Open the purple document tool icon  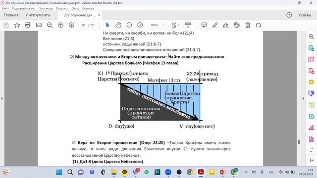311,139
